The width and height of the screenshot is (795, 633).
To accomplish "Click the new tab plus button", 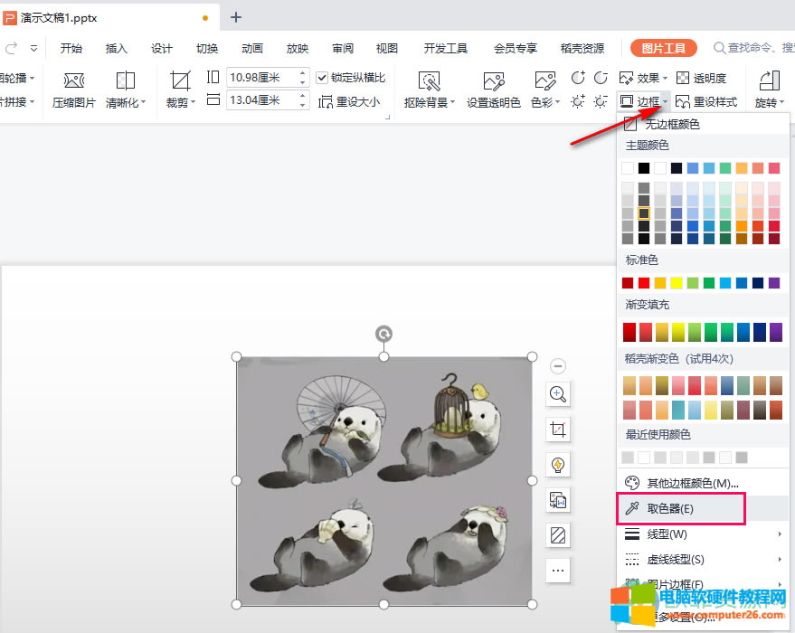I will point(236,17).
